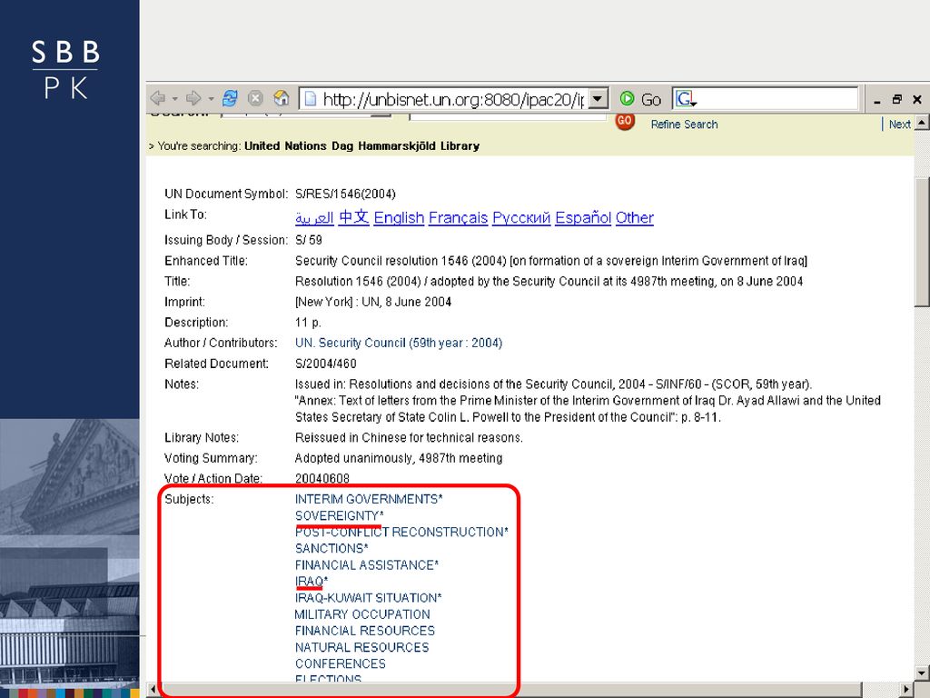The width and height of the screenshot is (930, 698).
Task: Open the Русский document link
Action: 521,218
